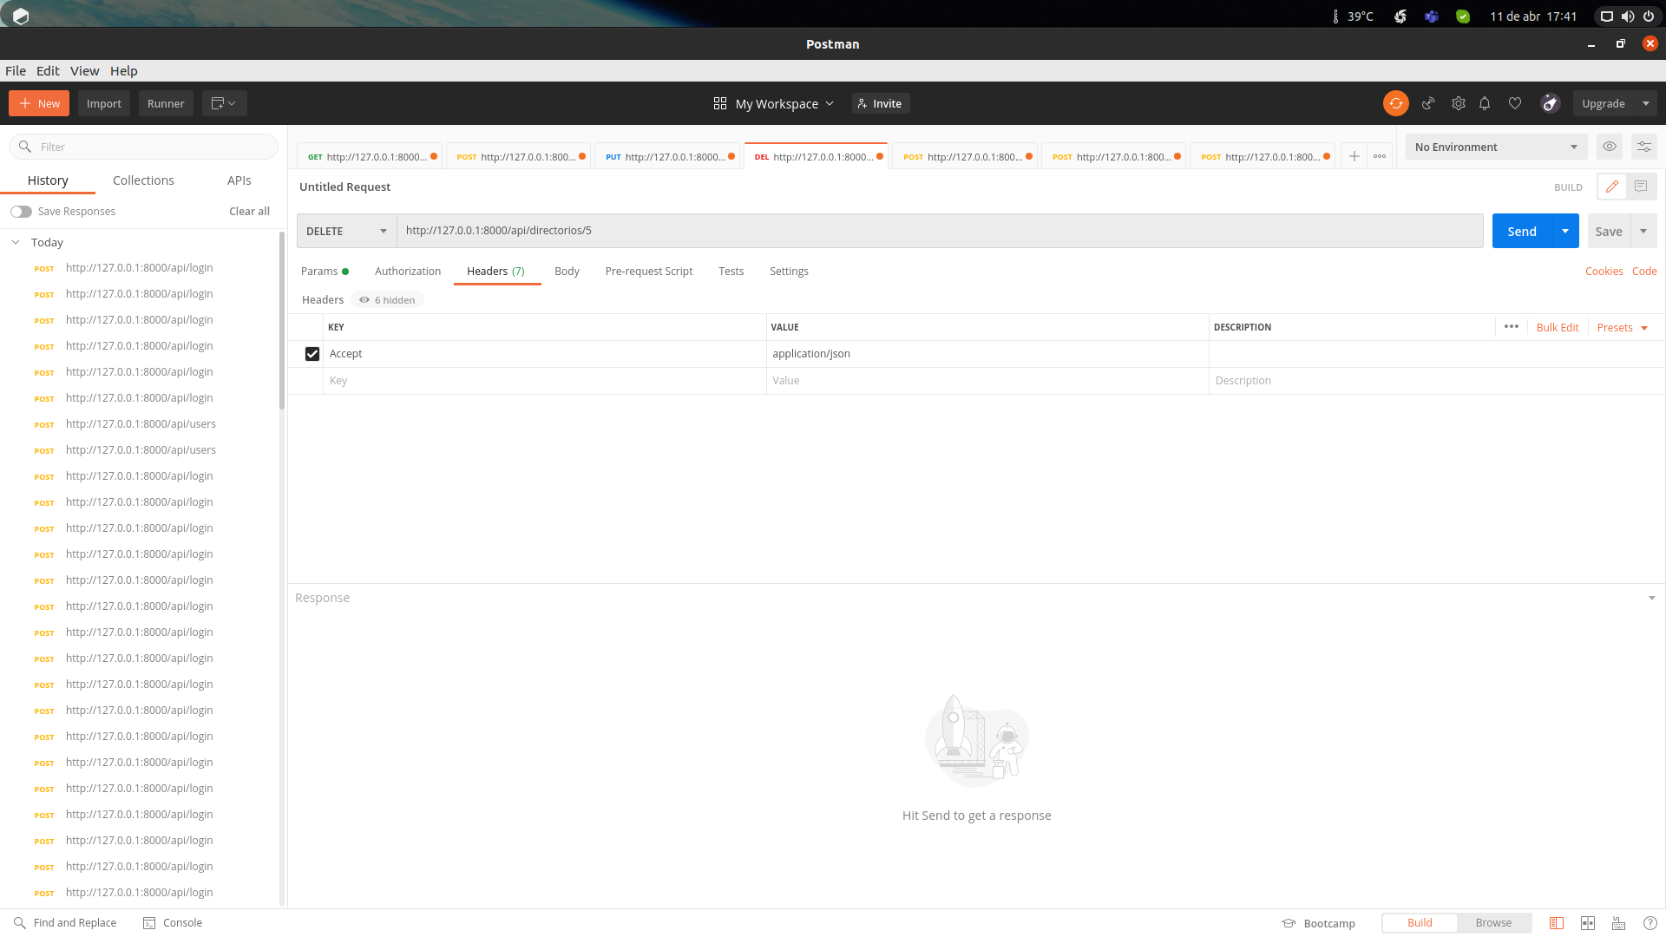Viewport: 1666px width, 937px height.
Task: Open the DELETE method dropdown
Action: [x=345, y=231]
